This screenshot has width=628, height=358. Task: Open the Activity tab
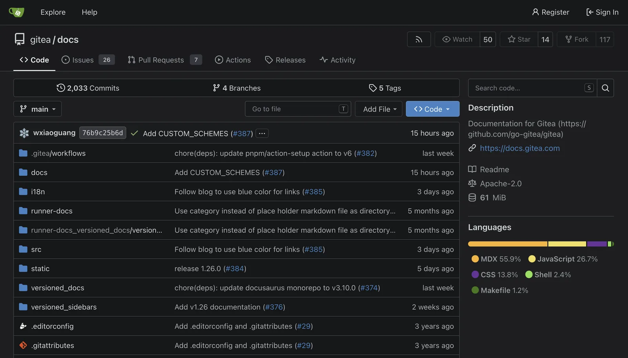pos(338,60)
